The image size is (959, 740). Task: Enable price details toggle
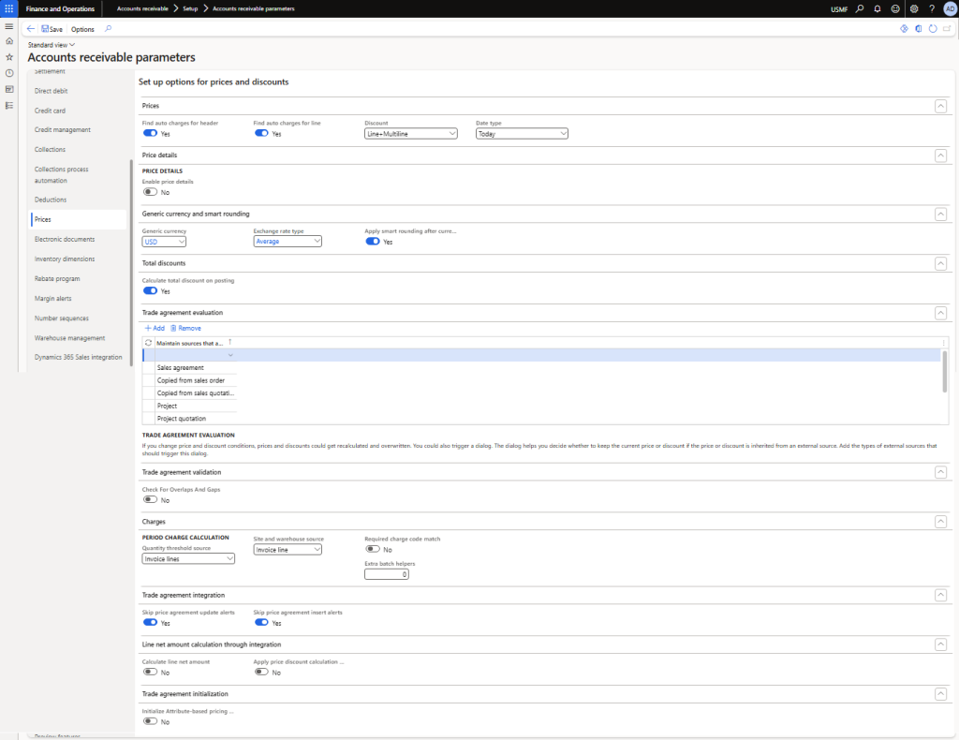pos(150,192)
